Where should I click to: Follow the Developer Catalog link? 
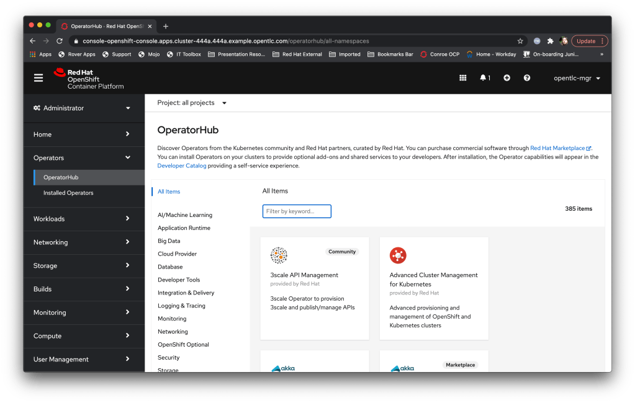[182, 166]
